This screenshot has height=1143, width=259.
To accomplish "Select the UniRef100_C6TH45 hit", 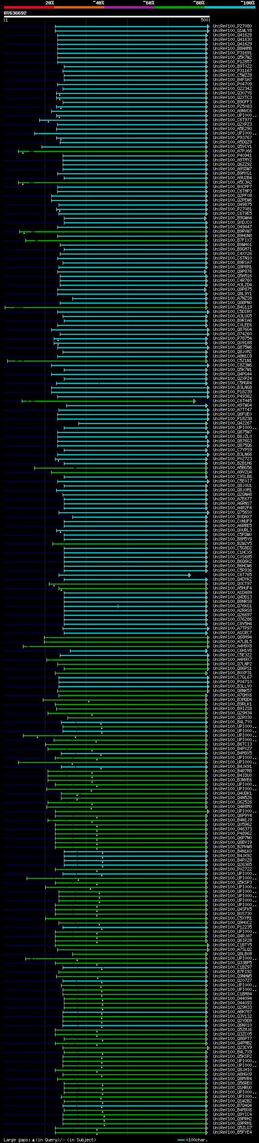I will pos(232,401).
